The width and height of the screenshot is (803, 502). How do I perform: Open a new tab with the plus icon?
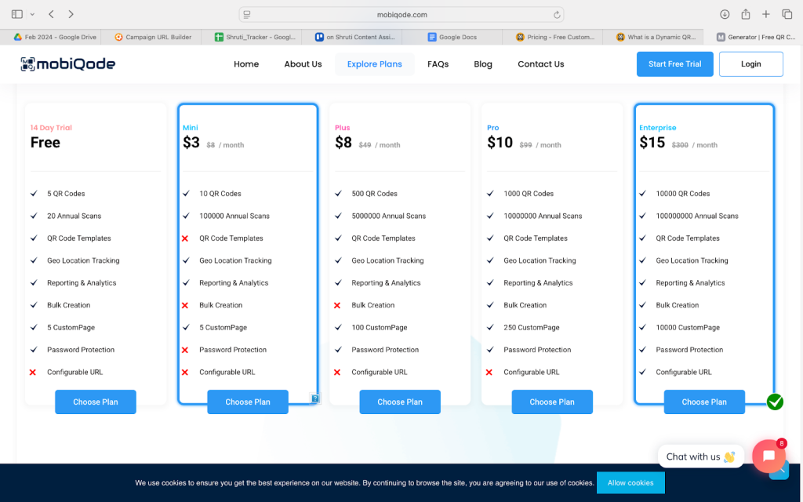[x=766, y=14]
